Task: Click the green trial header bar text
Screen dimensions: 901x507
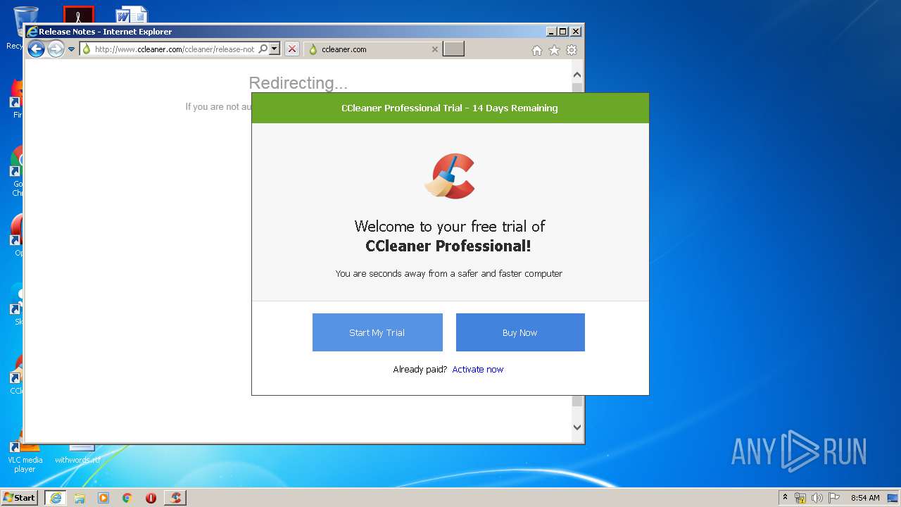Action: [450, 108]
